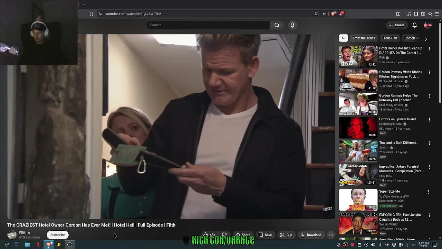
Task: Start voice search with the microphone
Action: [292, 25]
